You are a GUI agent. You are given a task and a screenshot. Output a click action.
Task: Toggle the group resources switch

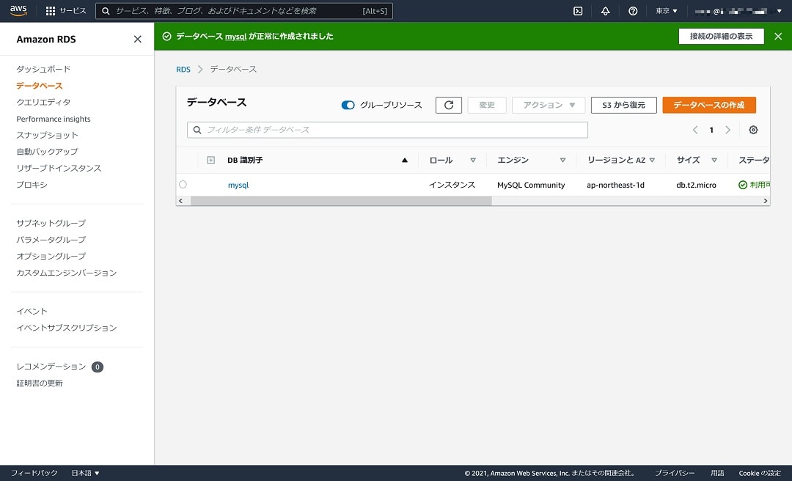[348, 105]
